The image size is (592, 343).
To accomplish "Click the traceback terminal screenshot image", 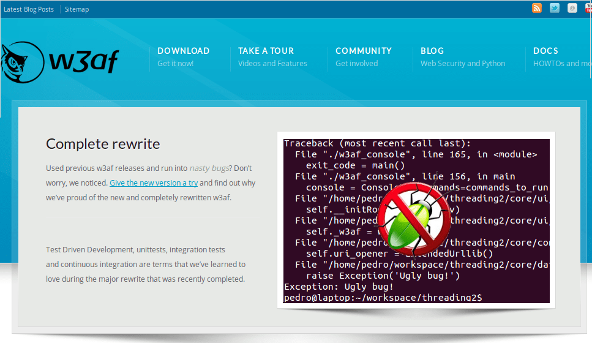I will (x=416, y=221).
